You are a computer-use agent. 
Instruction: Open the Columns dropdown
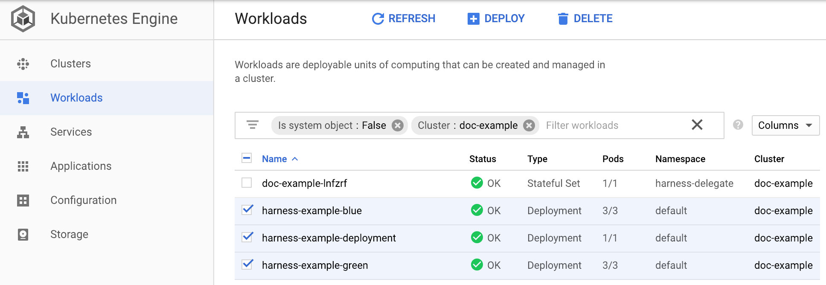[785, 125]
